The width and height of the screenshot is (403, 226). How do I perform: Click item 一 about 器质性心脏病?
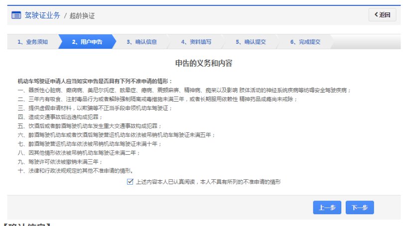(x=184, y=91)
